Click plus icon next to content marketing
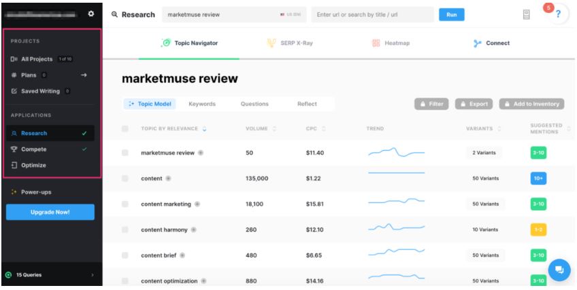Image resolution: width=577 pixels, height=290 pixels. pyautogui.click(x=197, y=204)
